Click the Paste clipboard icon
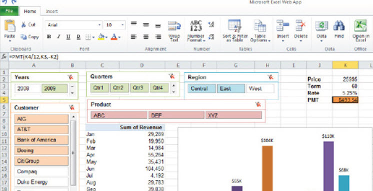373x191 pixels. point(10,26)
